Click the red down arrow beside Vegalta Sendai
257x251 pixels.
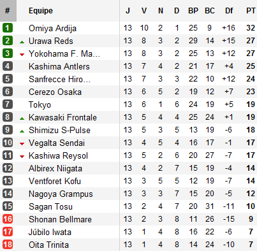22,144
